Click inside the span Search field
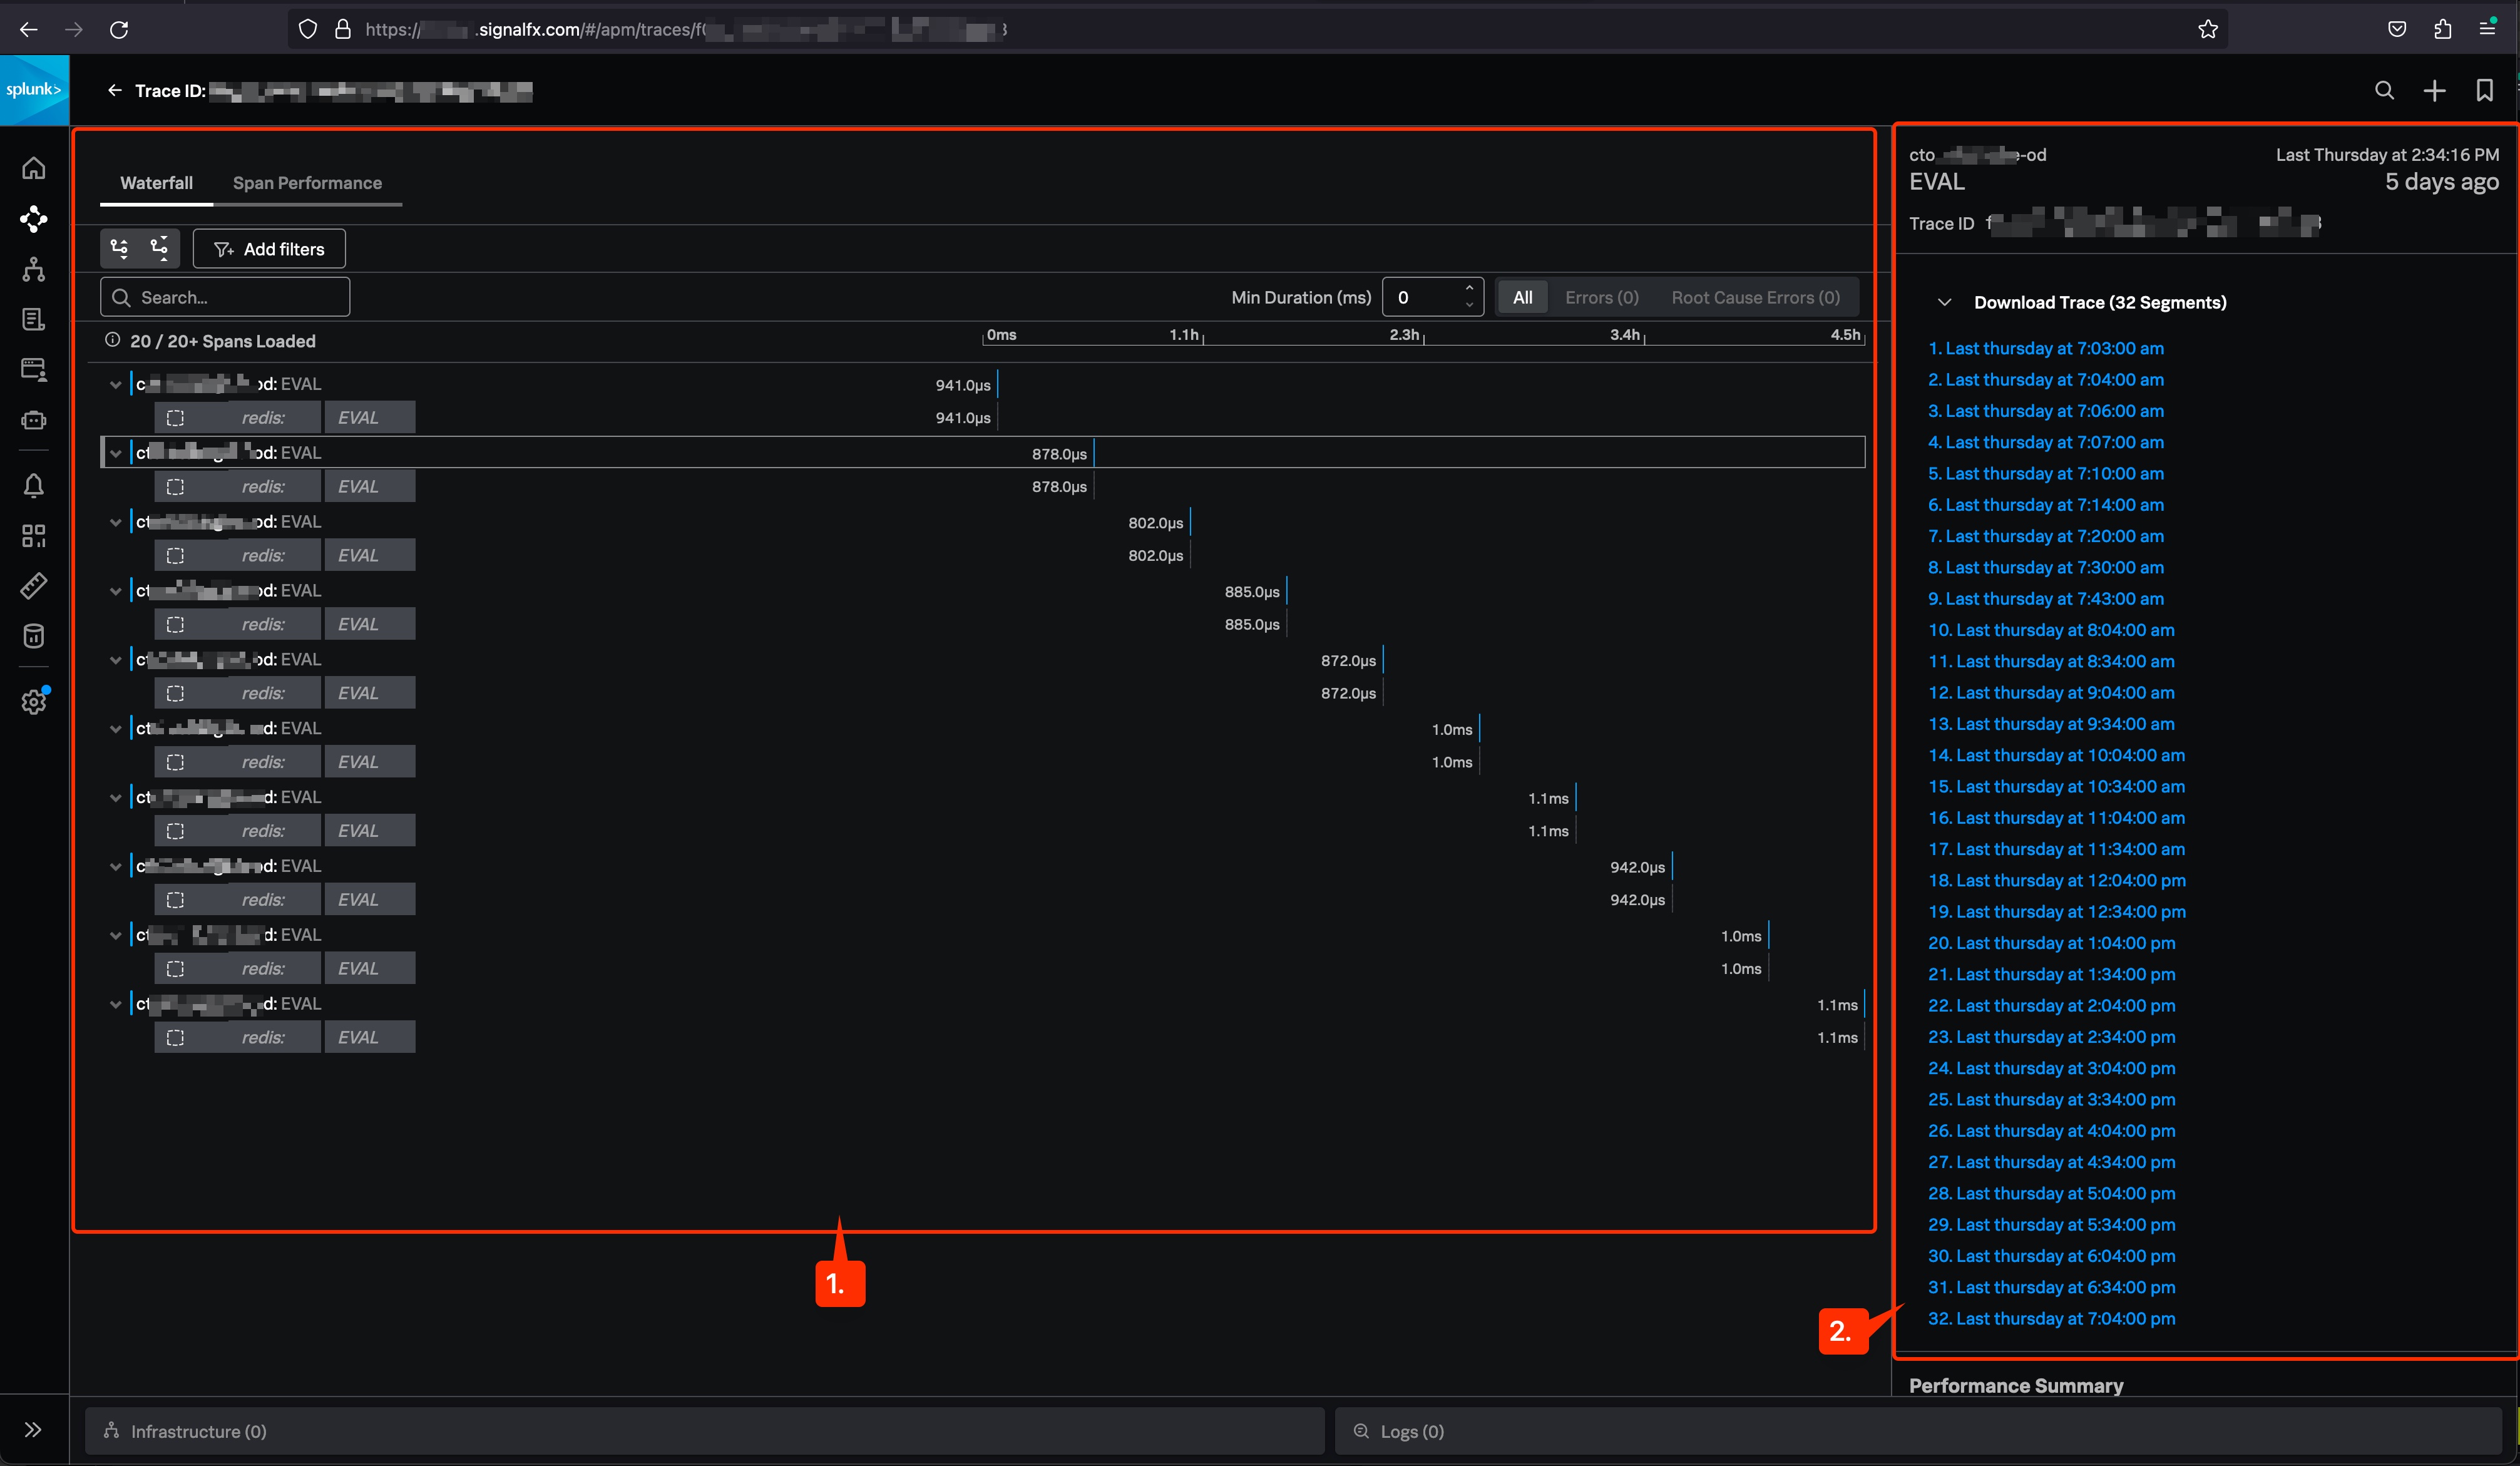The height and width of the screenshot is (1466, 2520). coord(224,297)
